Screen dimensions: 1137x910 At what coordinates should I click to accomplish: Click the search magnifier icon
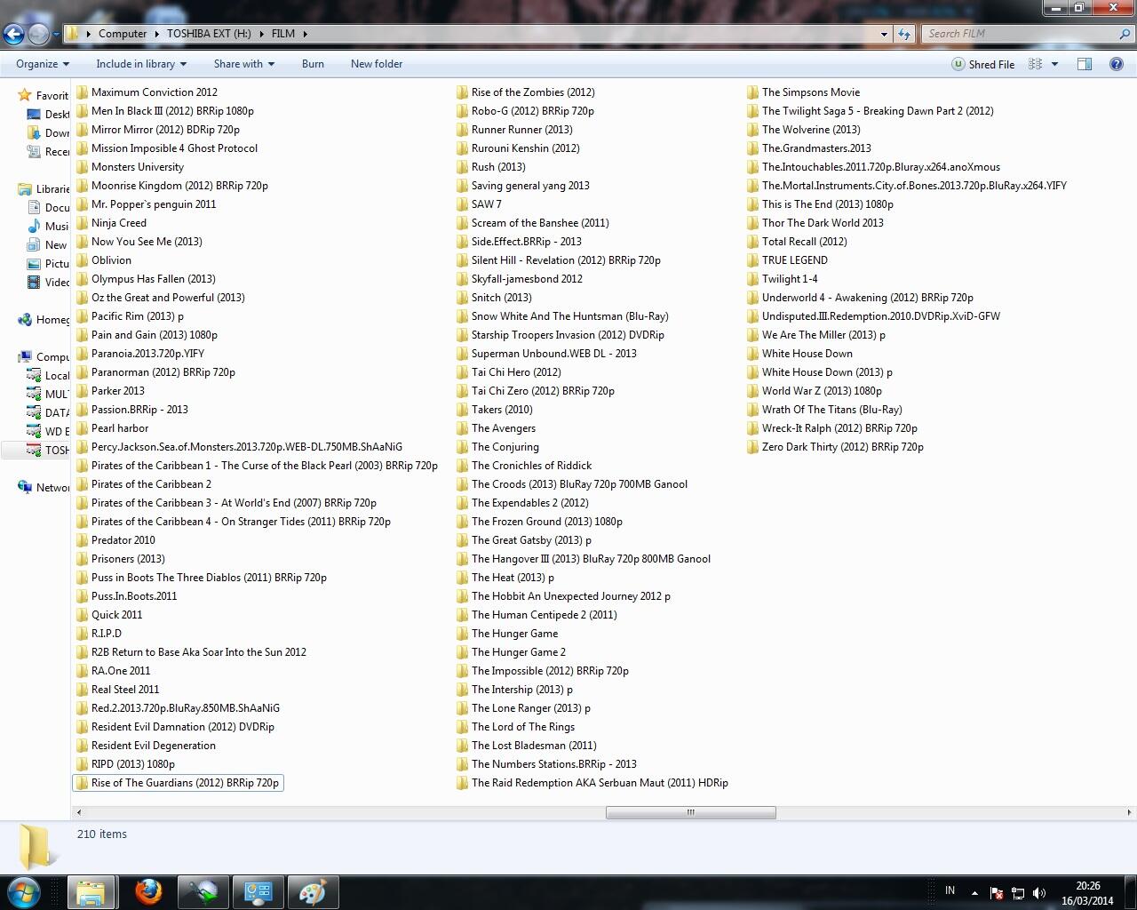pyautogui.click(x=1125, y=34)
